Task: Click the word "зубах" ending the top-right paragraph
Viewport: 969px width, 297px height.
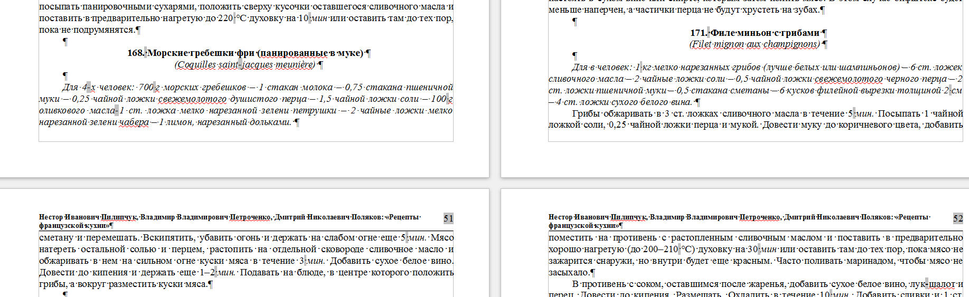Action: tap(806, 10)
